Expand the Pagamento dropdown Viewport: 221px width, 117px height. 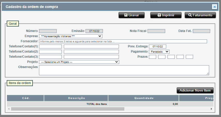tap(159, 52)
